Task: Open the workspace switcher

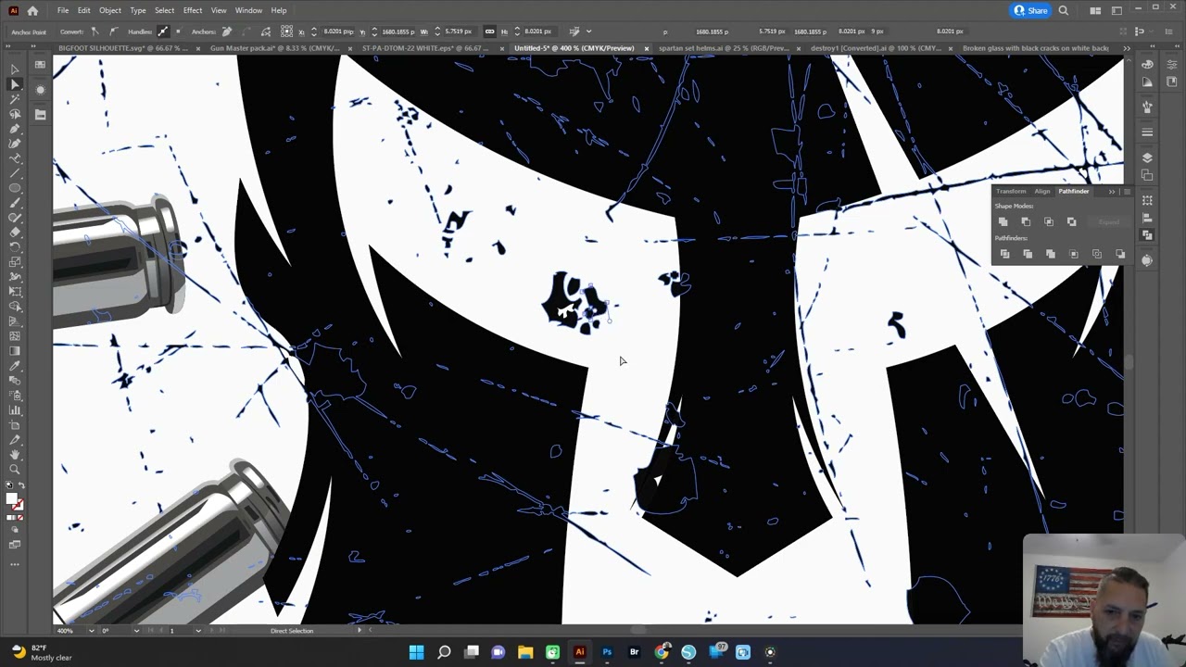Action: tap(1117, 10)
